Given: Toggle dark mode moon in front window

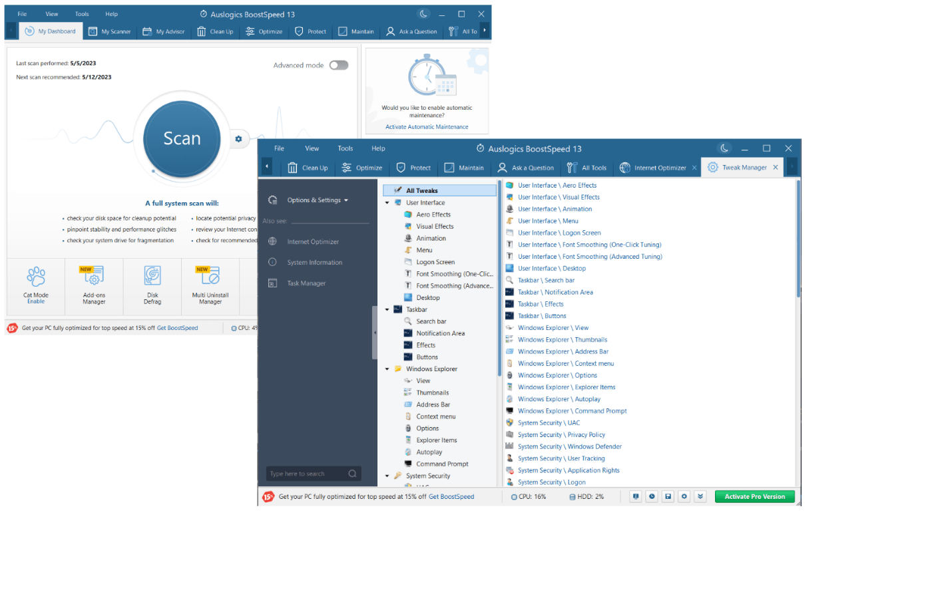Looking at the screenshot, I should [x=724, y=148].
